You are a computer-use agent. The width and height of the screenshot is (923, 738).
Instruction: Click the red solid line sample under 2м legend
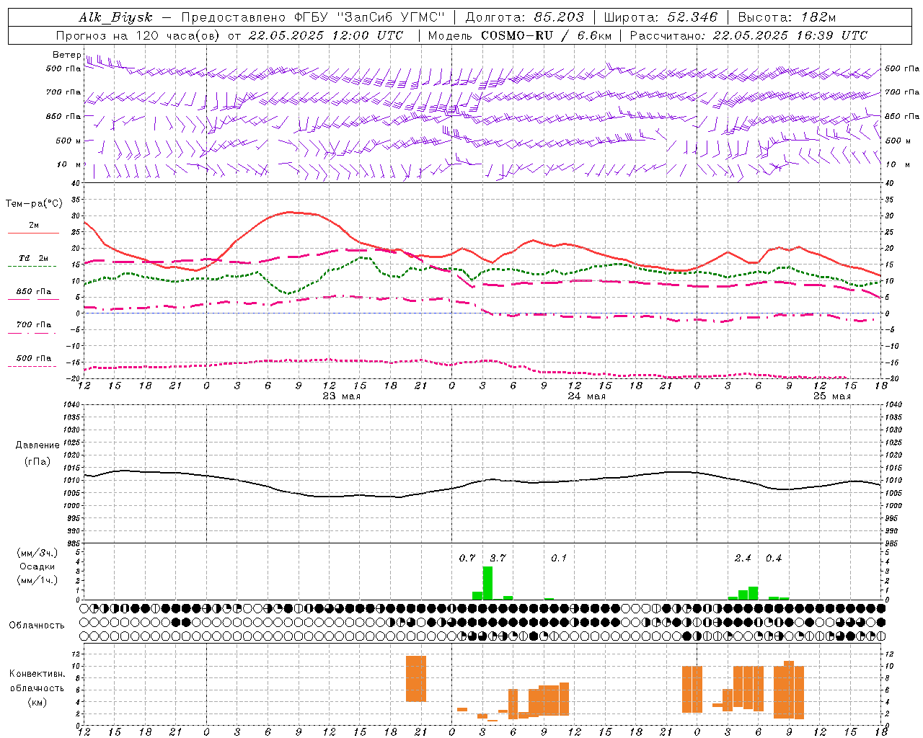[33, 234]
